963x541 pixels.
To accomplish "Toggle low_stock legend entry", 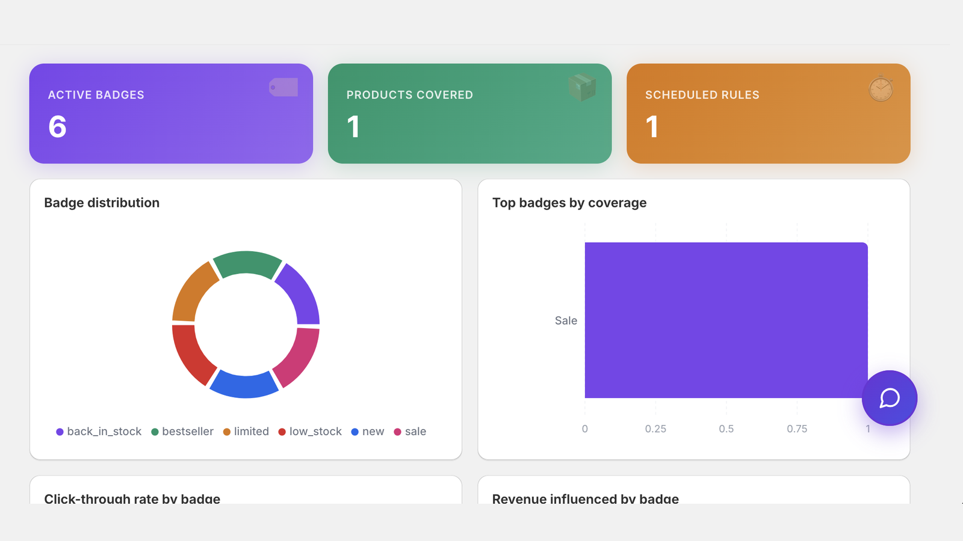I will point(310,432).
